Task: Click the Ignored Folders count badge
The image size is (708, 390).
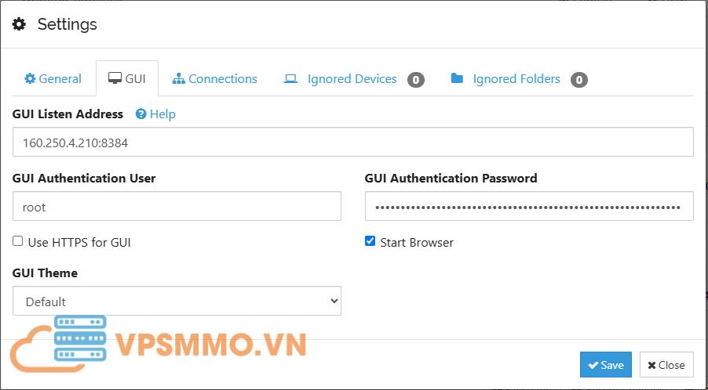Action: [x=579, y=79]
